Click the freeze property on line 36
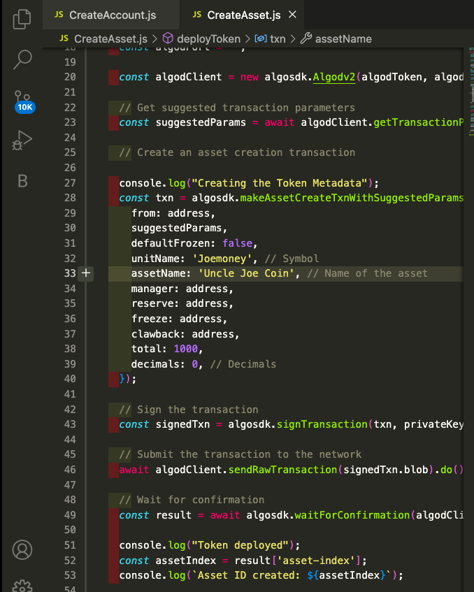 (x=149, y=319)
